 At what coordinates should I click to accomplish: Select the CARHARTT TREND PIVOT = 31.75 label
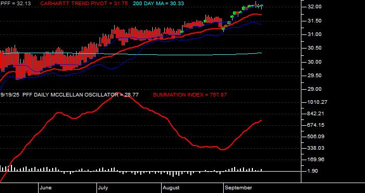click(84, 4)
